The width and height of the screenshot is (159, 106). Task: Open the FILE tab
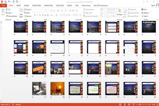tap(3, 6)
